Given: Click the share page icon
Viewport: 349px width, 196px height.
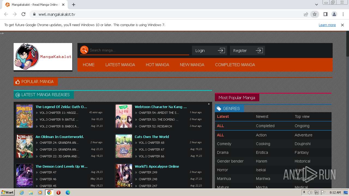Looking at the screenshot, I should (306, 14).
